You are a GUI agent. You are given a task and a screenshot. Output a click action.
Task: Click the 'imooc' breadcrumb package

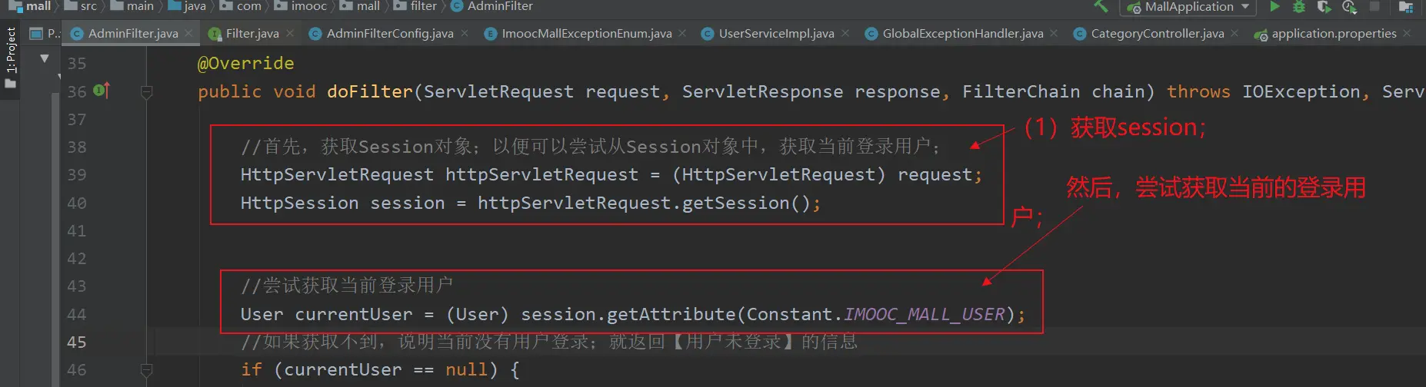309,6
